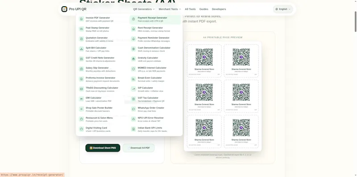Viewport: 357px width, 177px height.
Task: Click the Download Sheet PNG button
Action: coord(103,148)
